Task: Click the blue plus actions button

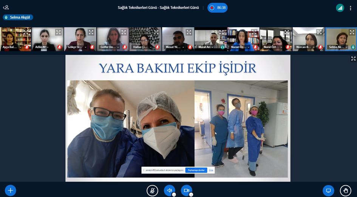Action: tap(11, 191)
